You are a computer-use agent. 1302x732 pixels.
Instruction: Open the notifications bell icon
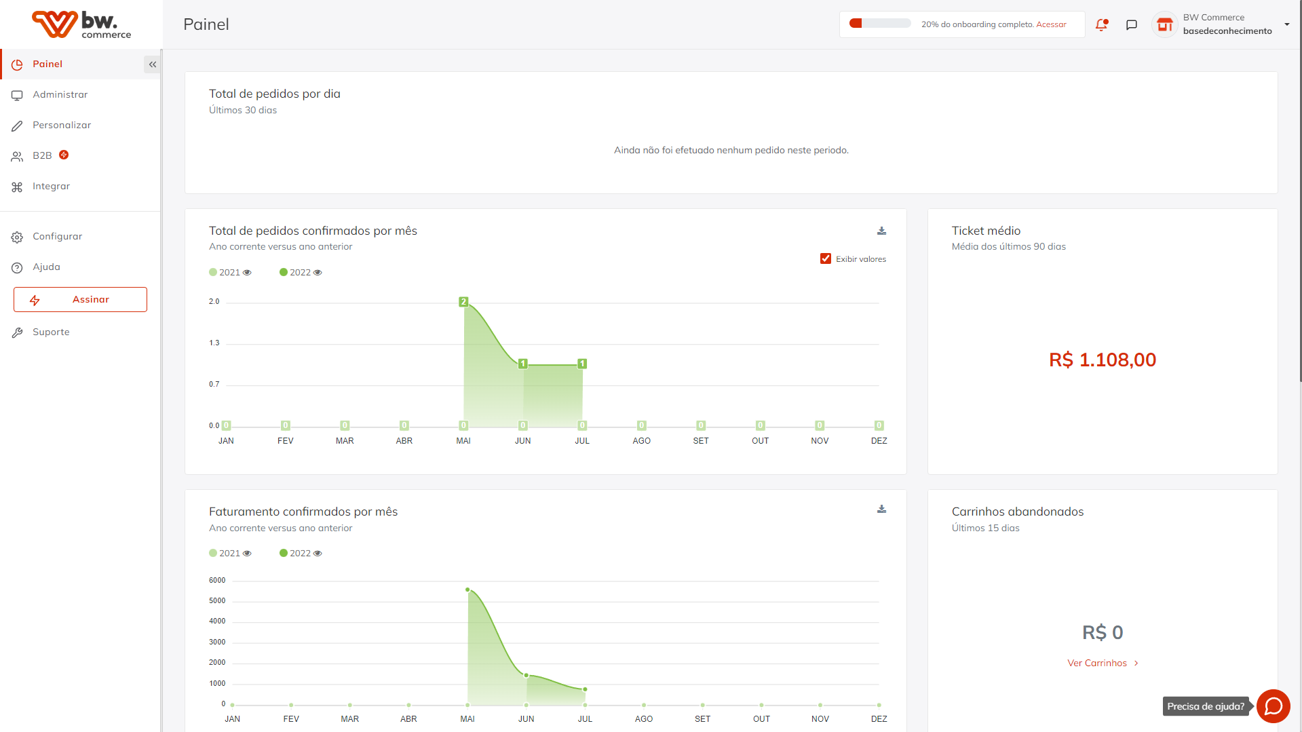pyautogui.click(x=1102, y=25)
